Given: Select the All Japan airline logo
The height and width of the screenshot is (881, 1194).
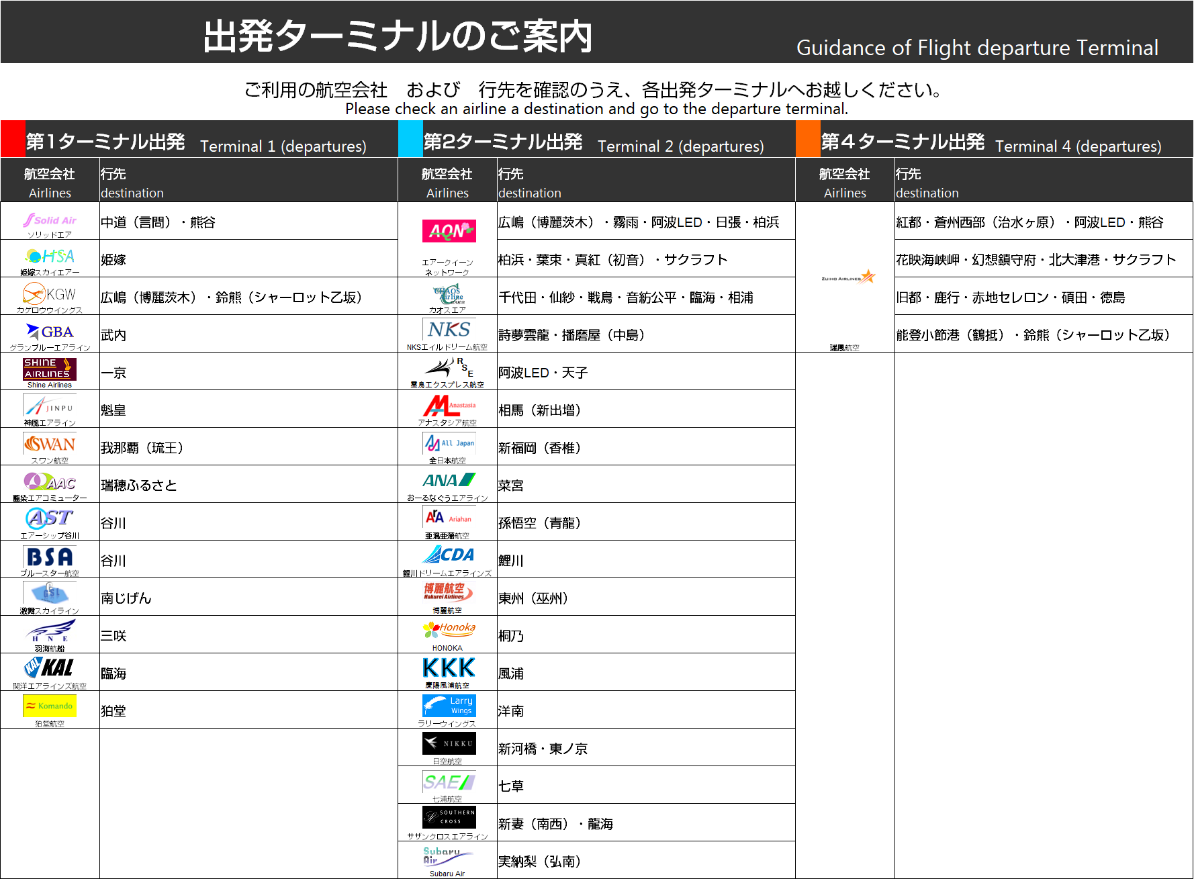Looking at the screenshot, I should 449,443.
